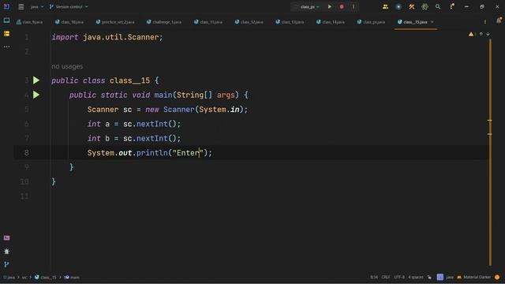
Task: Open the Git tool window icon in sidebar
Action: point(6,264)
